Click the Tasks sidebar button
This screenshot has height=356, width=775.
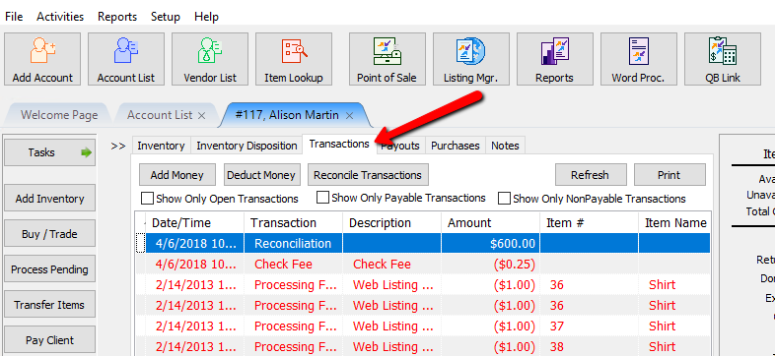pyautogui.click(x=49, y=152)
